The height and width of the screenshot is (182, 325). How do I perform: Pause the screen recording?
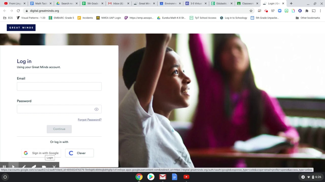4,167
